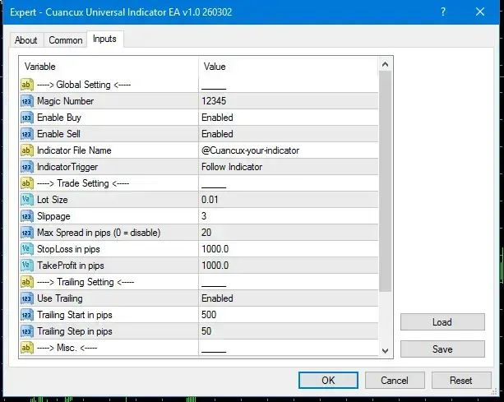Click the Value column header
504x402 pixels.
coord(289,67)
